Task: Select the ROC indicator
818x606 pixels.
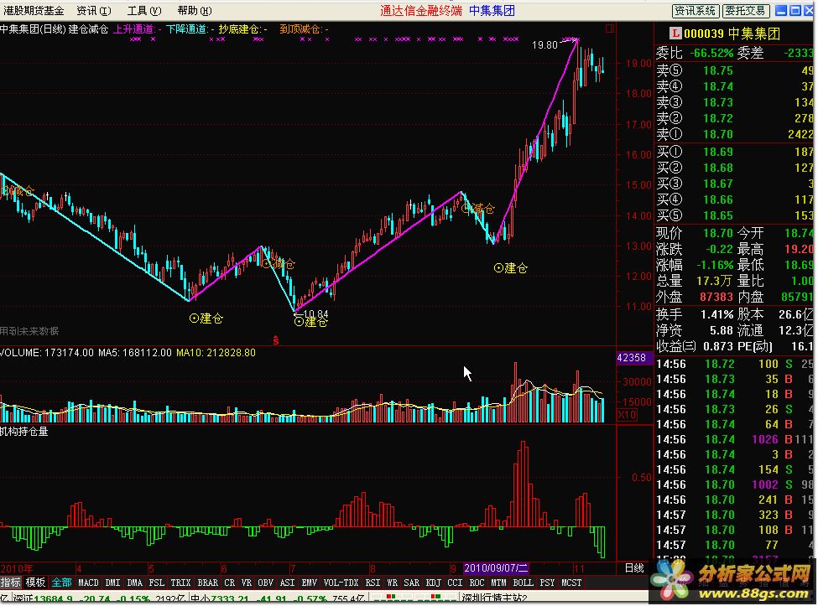Action: 477,583
